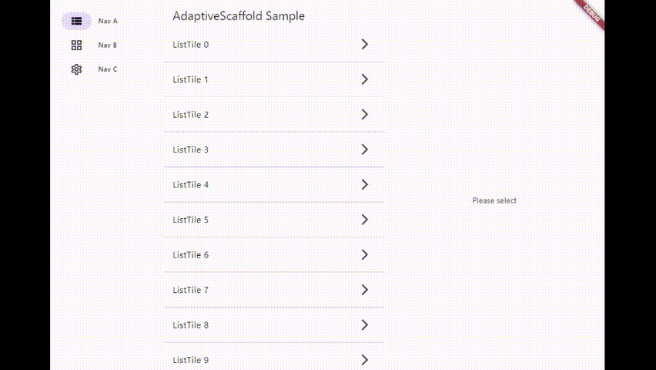Click the AdaptiveScaffold Sample title
The image size is (656, 370).
click(239, 16)
